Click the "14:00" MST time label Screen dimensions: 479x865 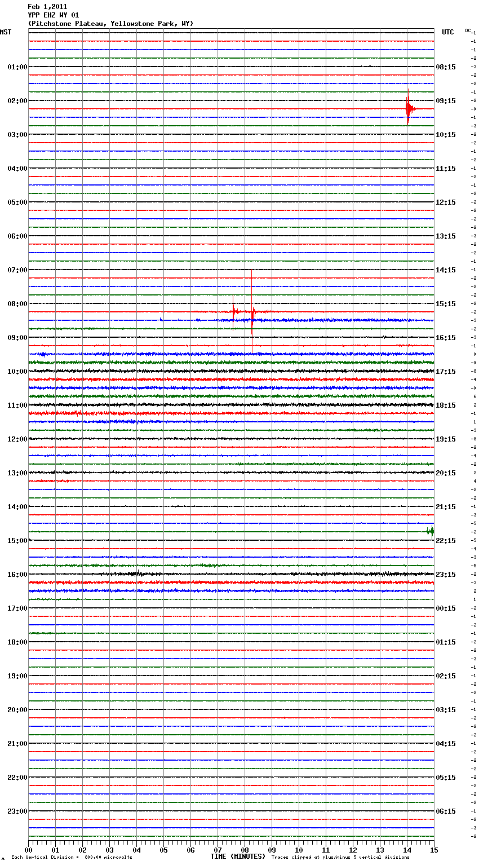pos(17,507)
